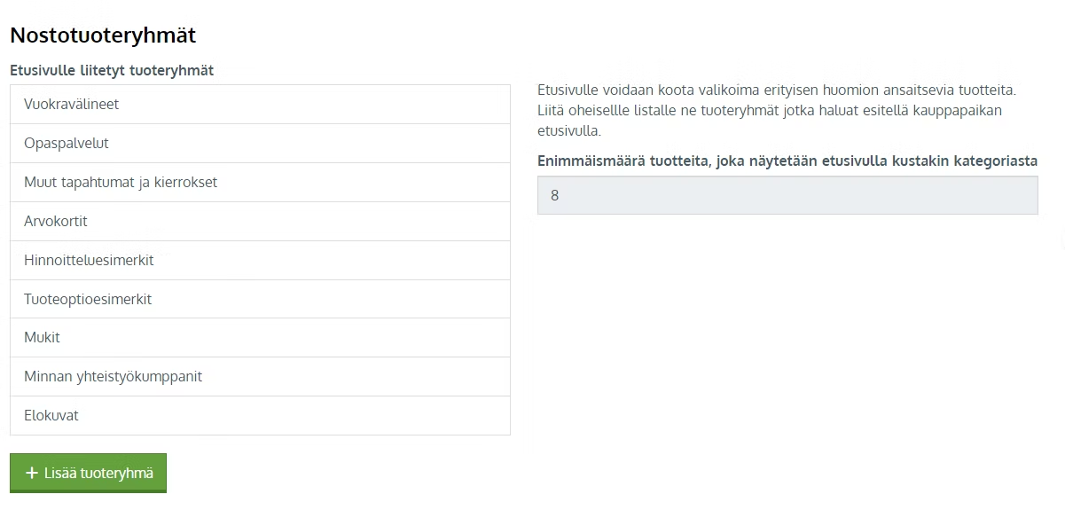Click the white Lisää tuoteryhmä button text
Viewport: 1065px width, 510px height.
point(98,473)
